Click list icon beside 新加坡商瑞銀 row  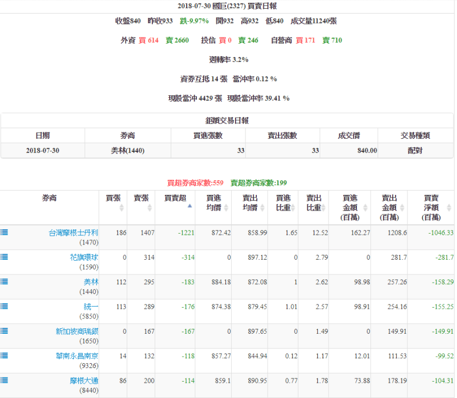click(4, 330)
